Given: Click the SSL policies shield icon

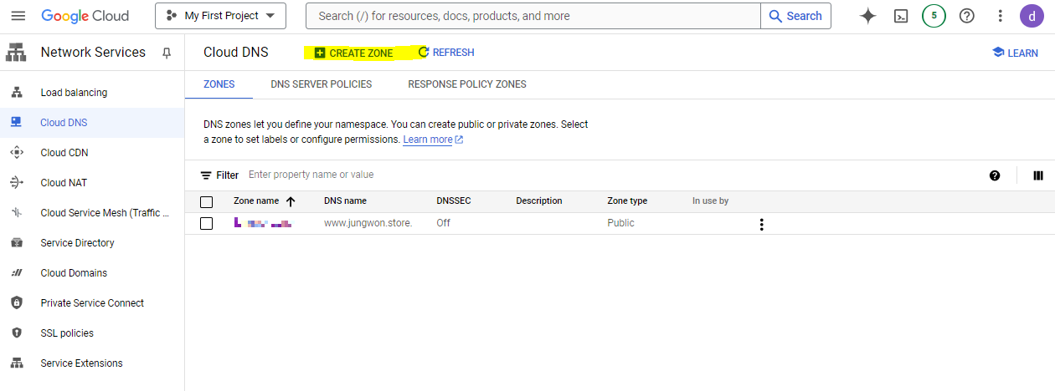Looking at the screenshot, I should click(x=16, y=333).
